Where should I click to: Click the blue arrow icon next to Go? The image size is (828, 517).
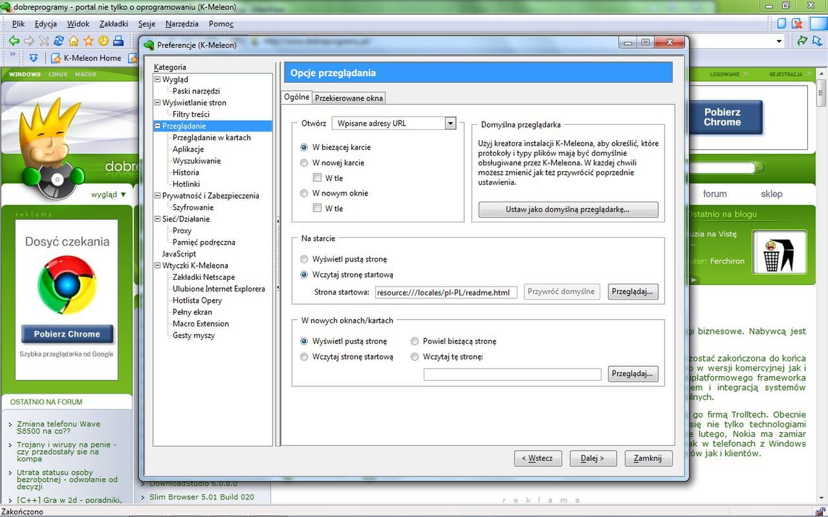(x=816, y=41)
